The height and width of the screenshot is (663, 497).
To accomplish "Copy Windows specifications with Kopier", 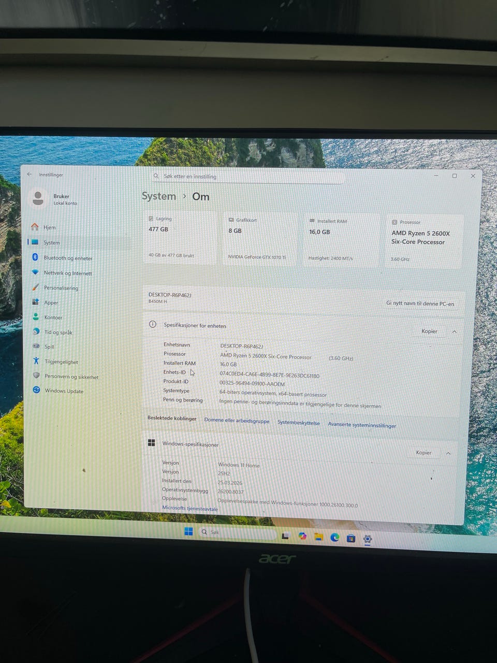I will click(x=423, y=453).
